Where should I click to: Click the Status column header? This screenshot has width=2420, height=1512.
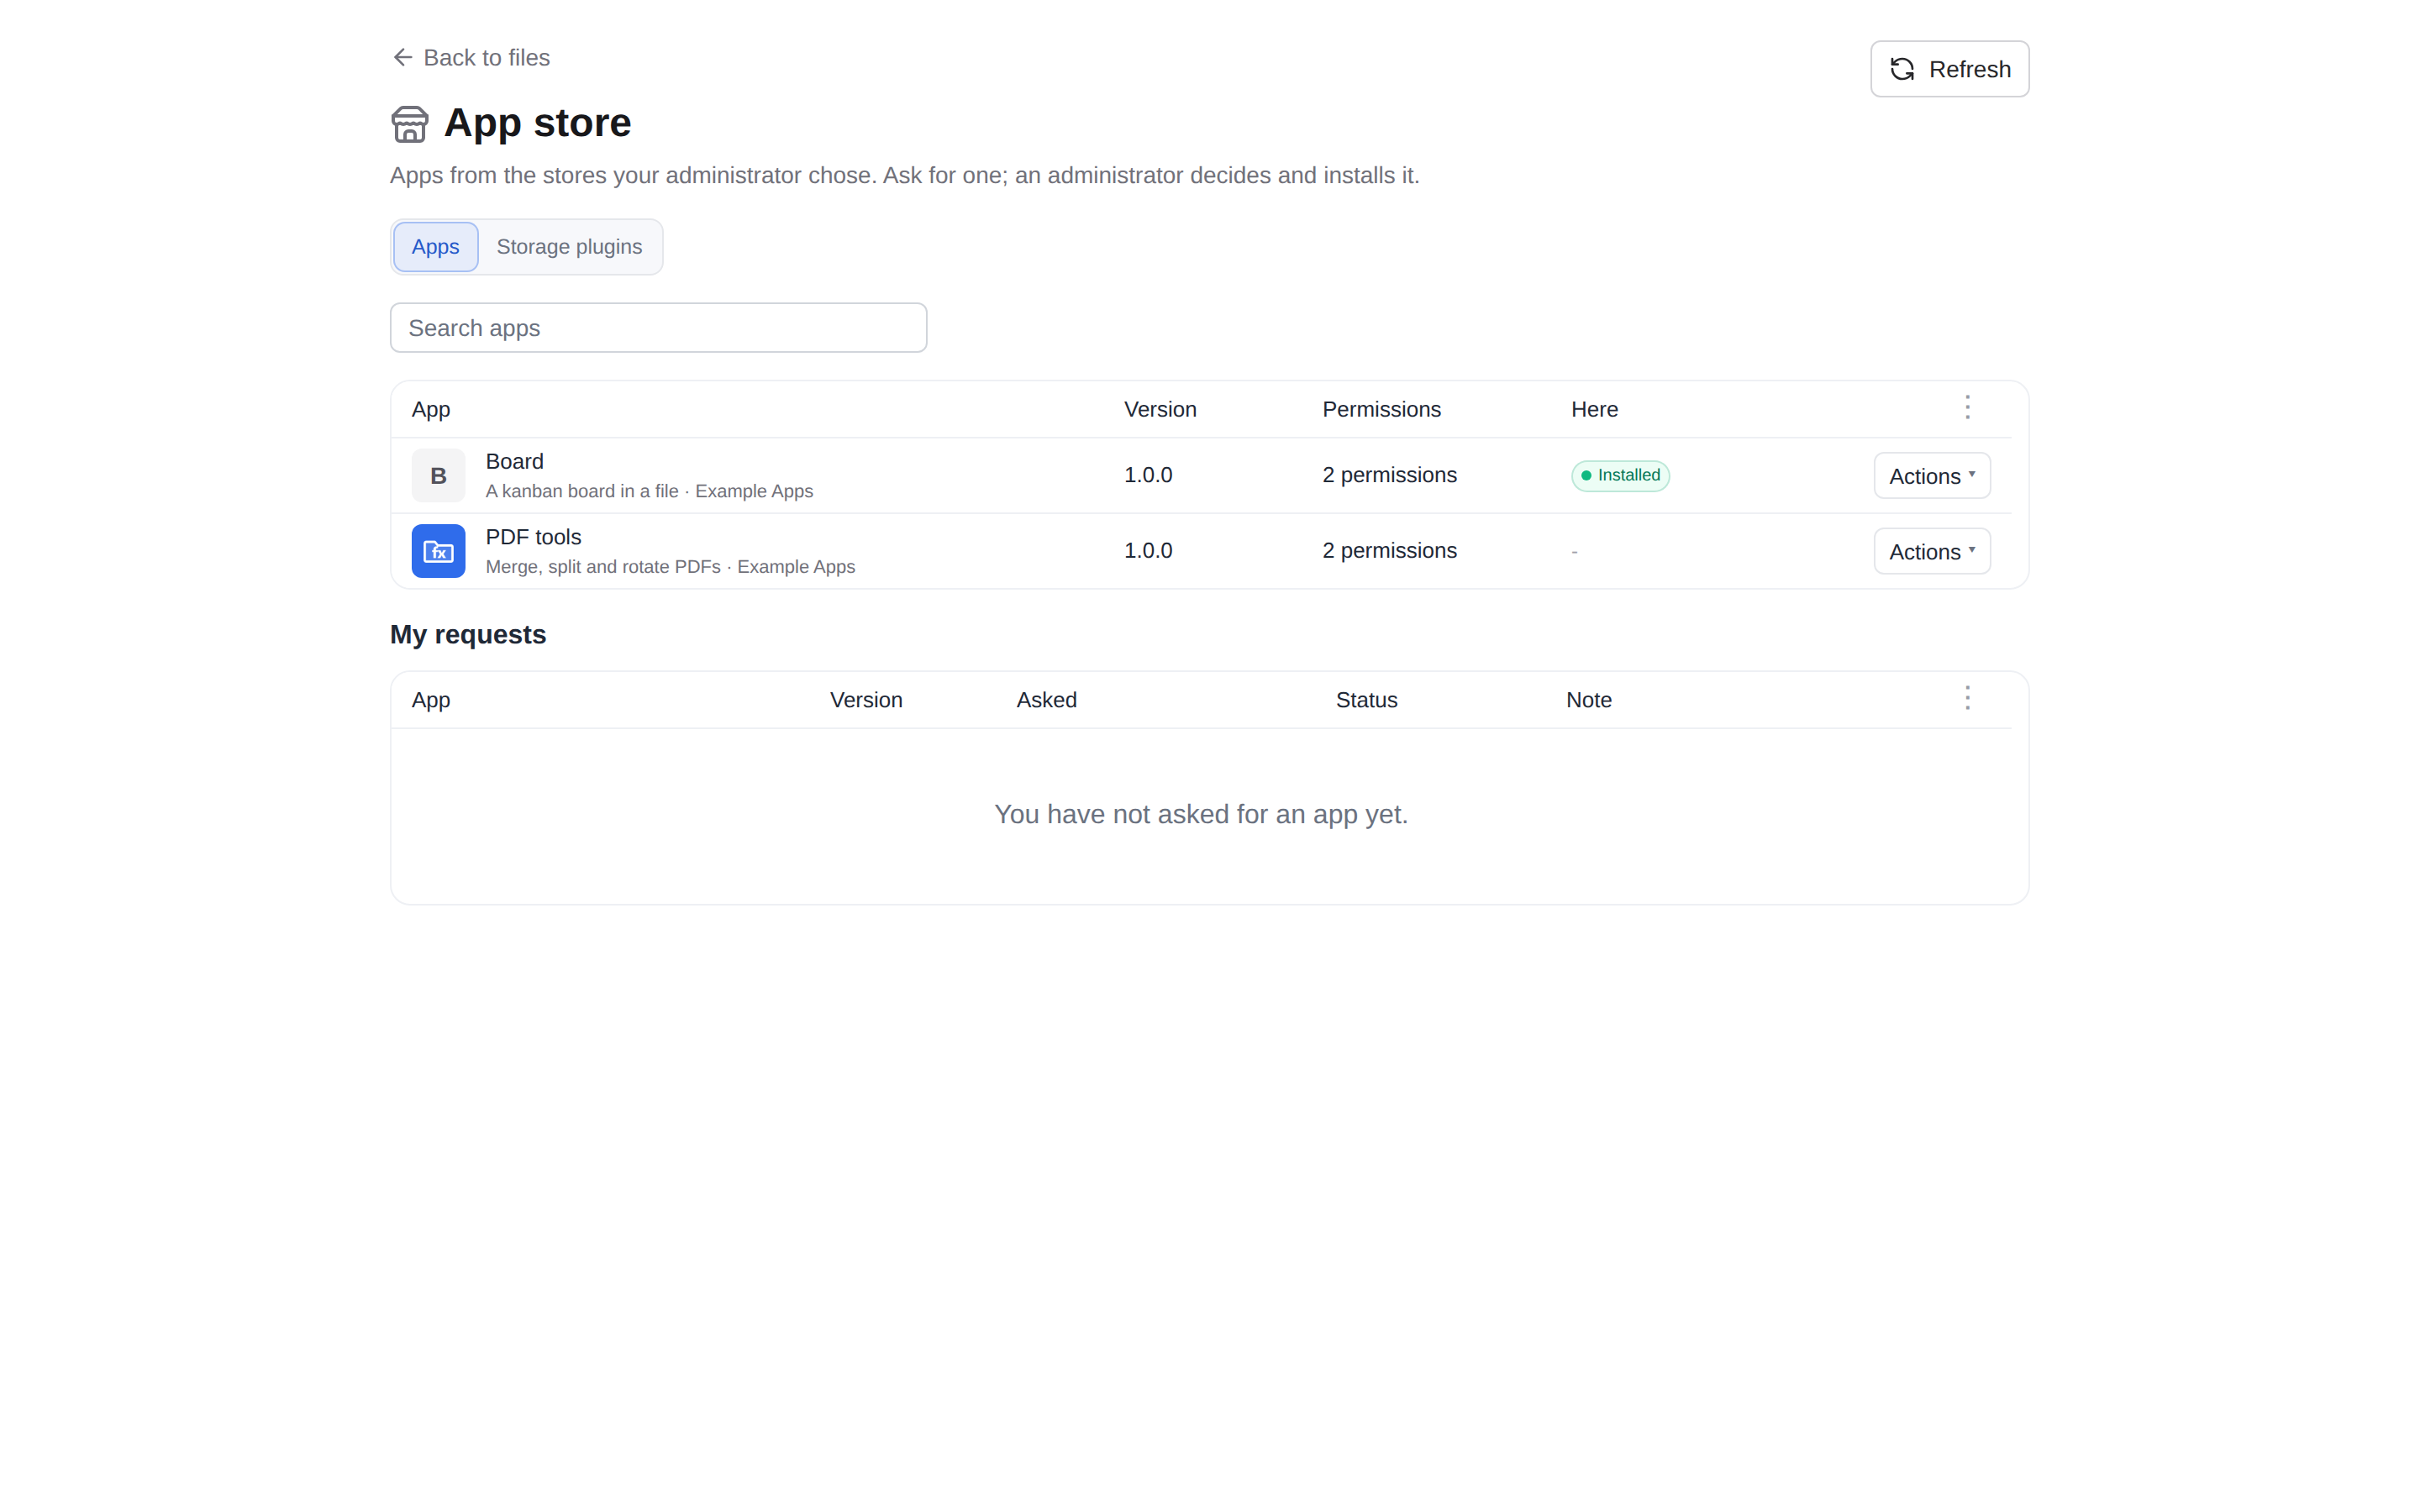coord(1366,700)
